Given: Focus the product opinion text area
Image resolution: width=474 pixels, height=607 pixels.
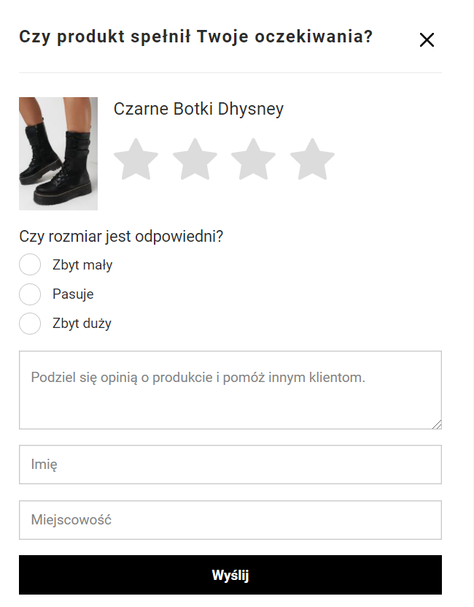Looking at the screenshot, I should pos(230,389).
